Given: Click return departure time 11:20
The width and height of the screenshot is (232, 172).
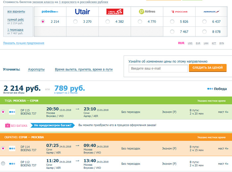Looking at the screenshot, I should coord(52,161).
